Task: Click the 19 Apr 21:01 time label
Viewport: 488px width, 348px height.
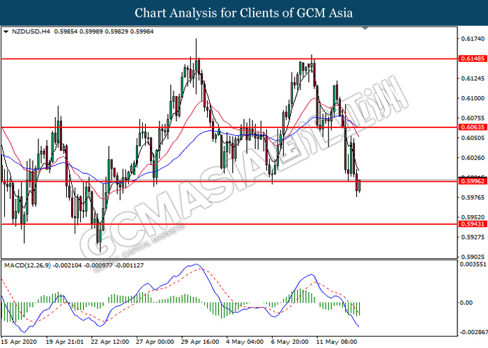Action: coord(65,342)
